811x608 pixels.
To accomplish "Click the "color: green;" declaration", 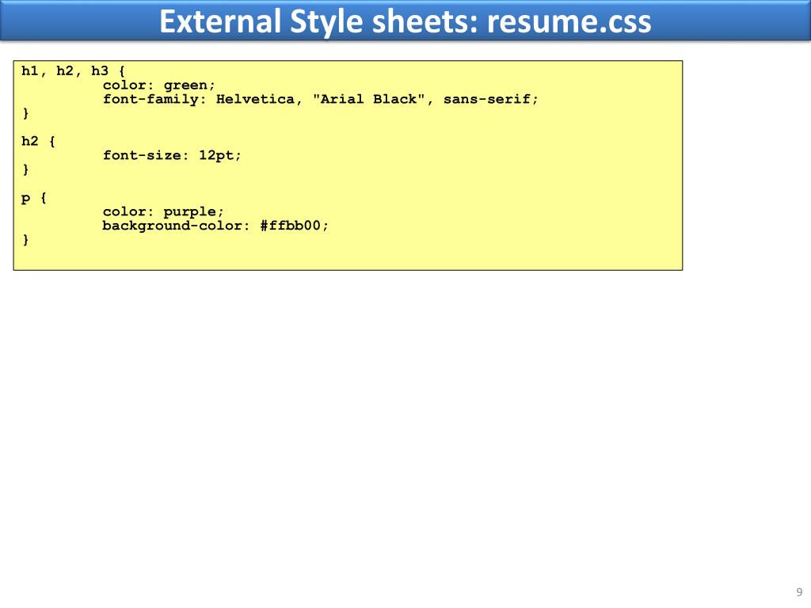I will (158, 85).
